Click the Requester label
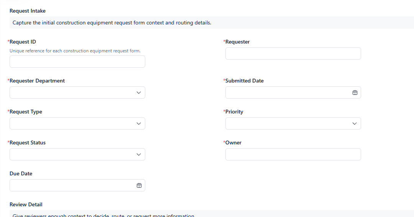The image size is (414, 217). 237,42
